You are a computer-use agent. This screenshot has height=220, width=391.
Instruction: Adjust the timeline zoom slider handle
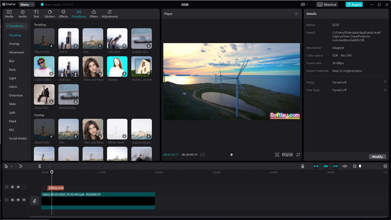[x=360, y=166]
